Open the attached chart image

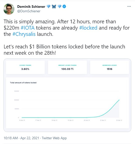[67, 95]
